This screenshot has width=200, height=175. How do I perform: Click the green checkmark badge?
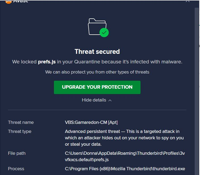(x=104, y=32)
